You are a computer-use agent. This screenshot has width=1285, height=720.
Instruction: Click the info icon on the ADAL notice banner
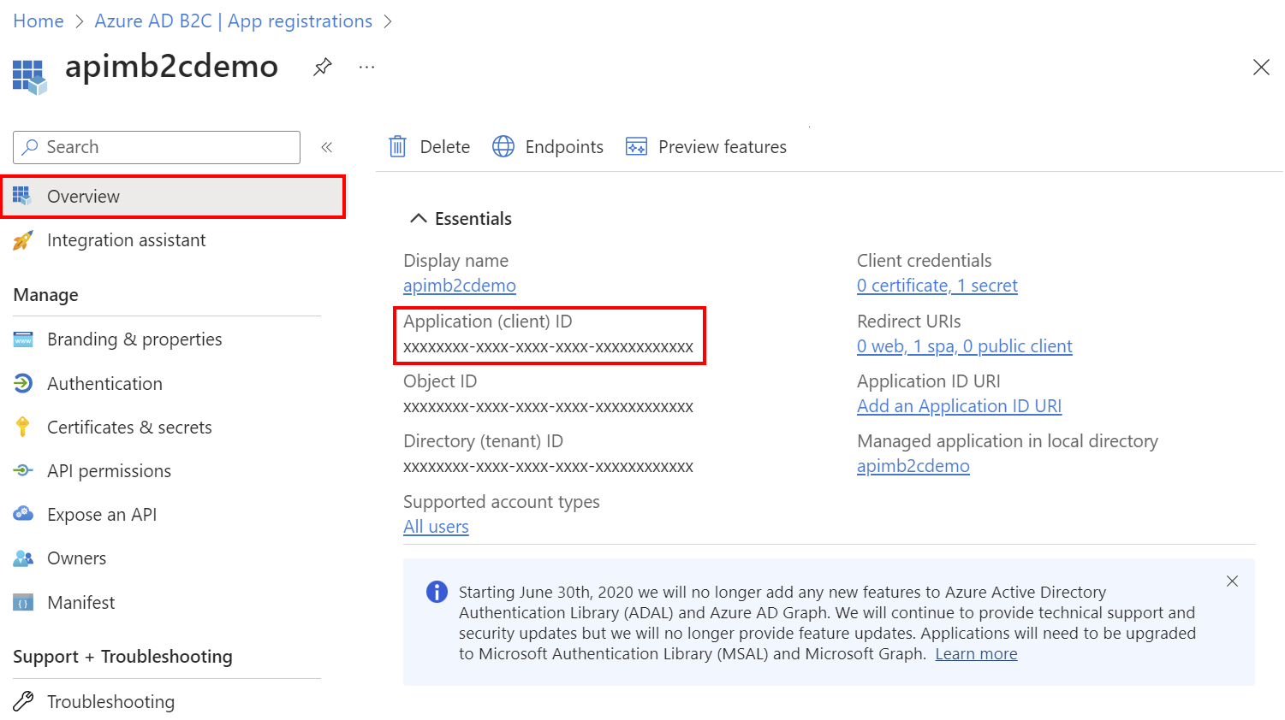[x=436, y=592]
